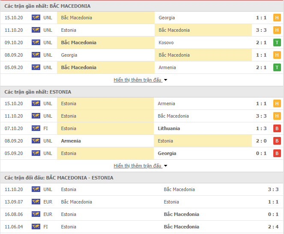Click the H badge for Estonia vs Armenia 15.10.20

pyautogui.click(x=277, y=103)
